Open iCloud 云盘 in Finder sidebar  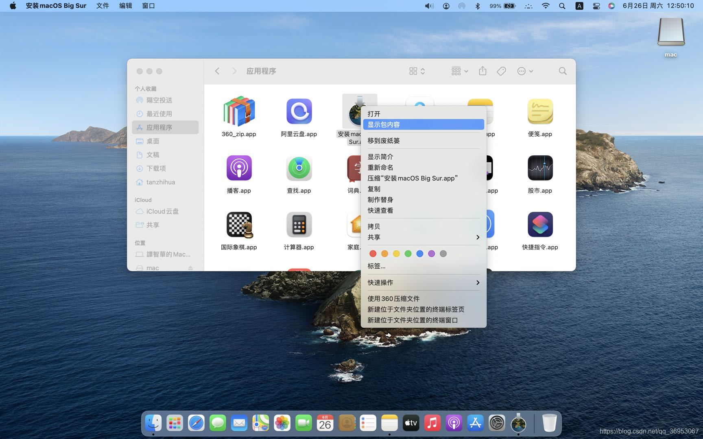click(x=165, y=211)
